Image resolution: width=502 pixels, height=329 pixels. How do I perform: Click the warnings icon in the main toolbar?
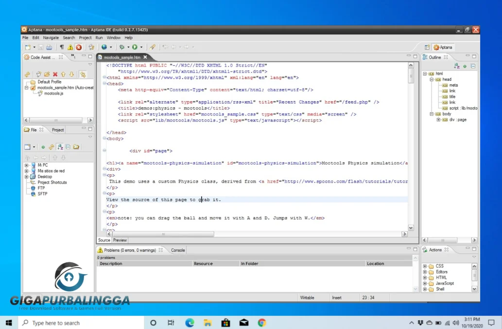coord(69,47)
